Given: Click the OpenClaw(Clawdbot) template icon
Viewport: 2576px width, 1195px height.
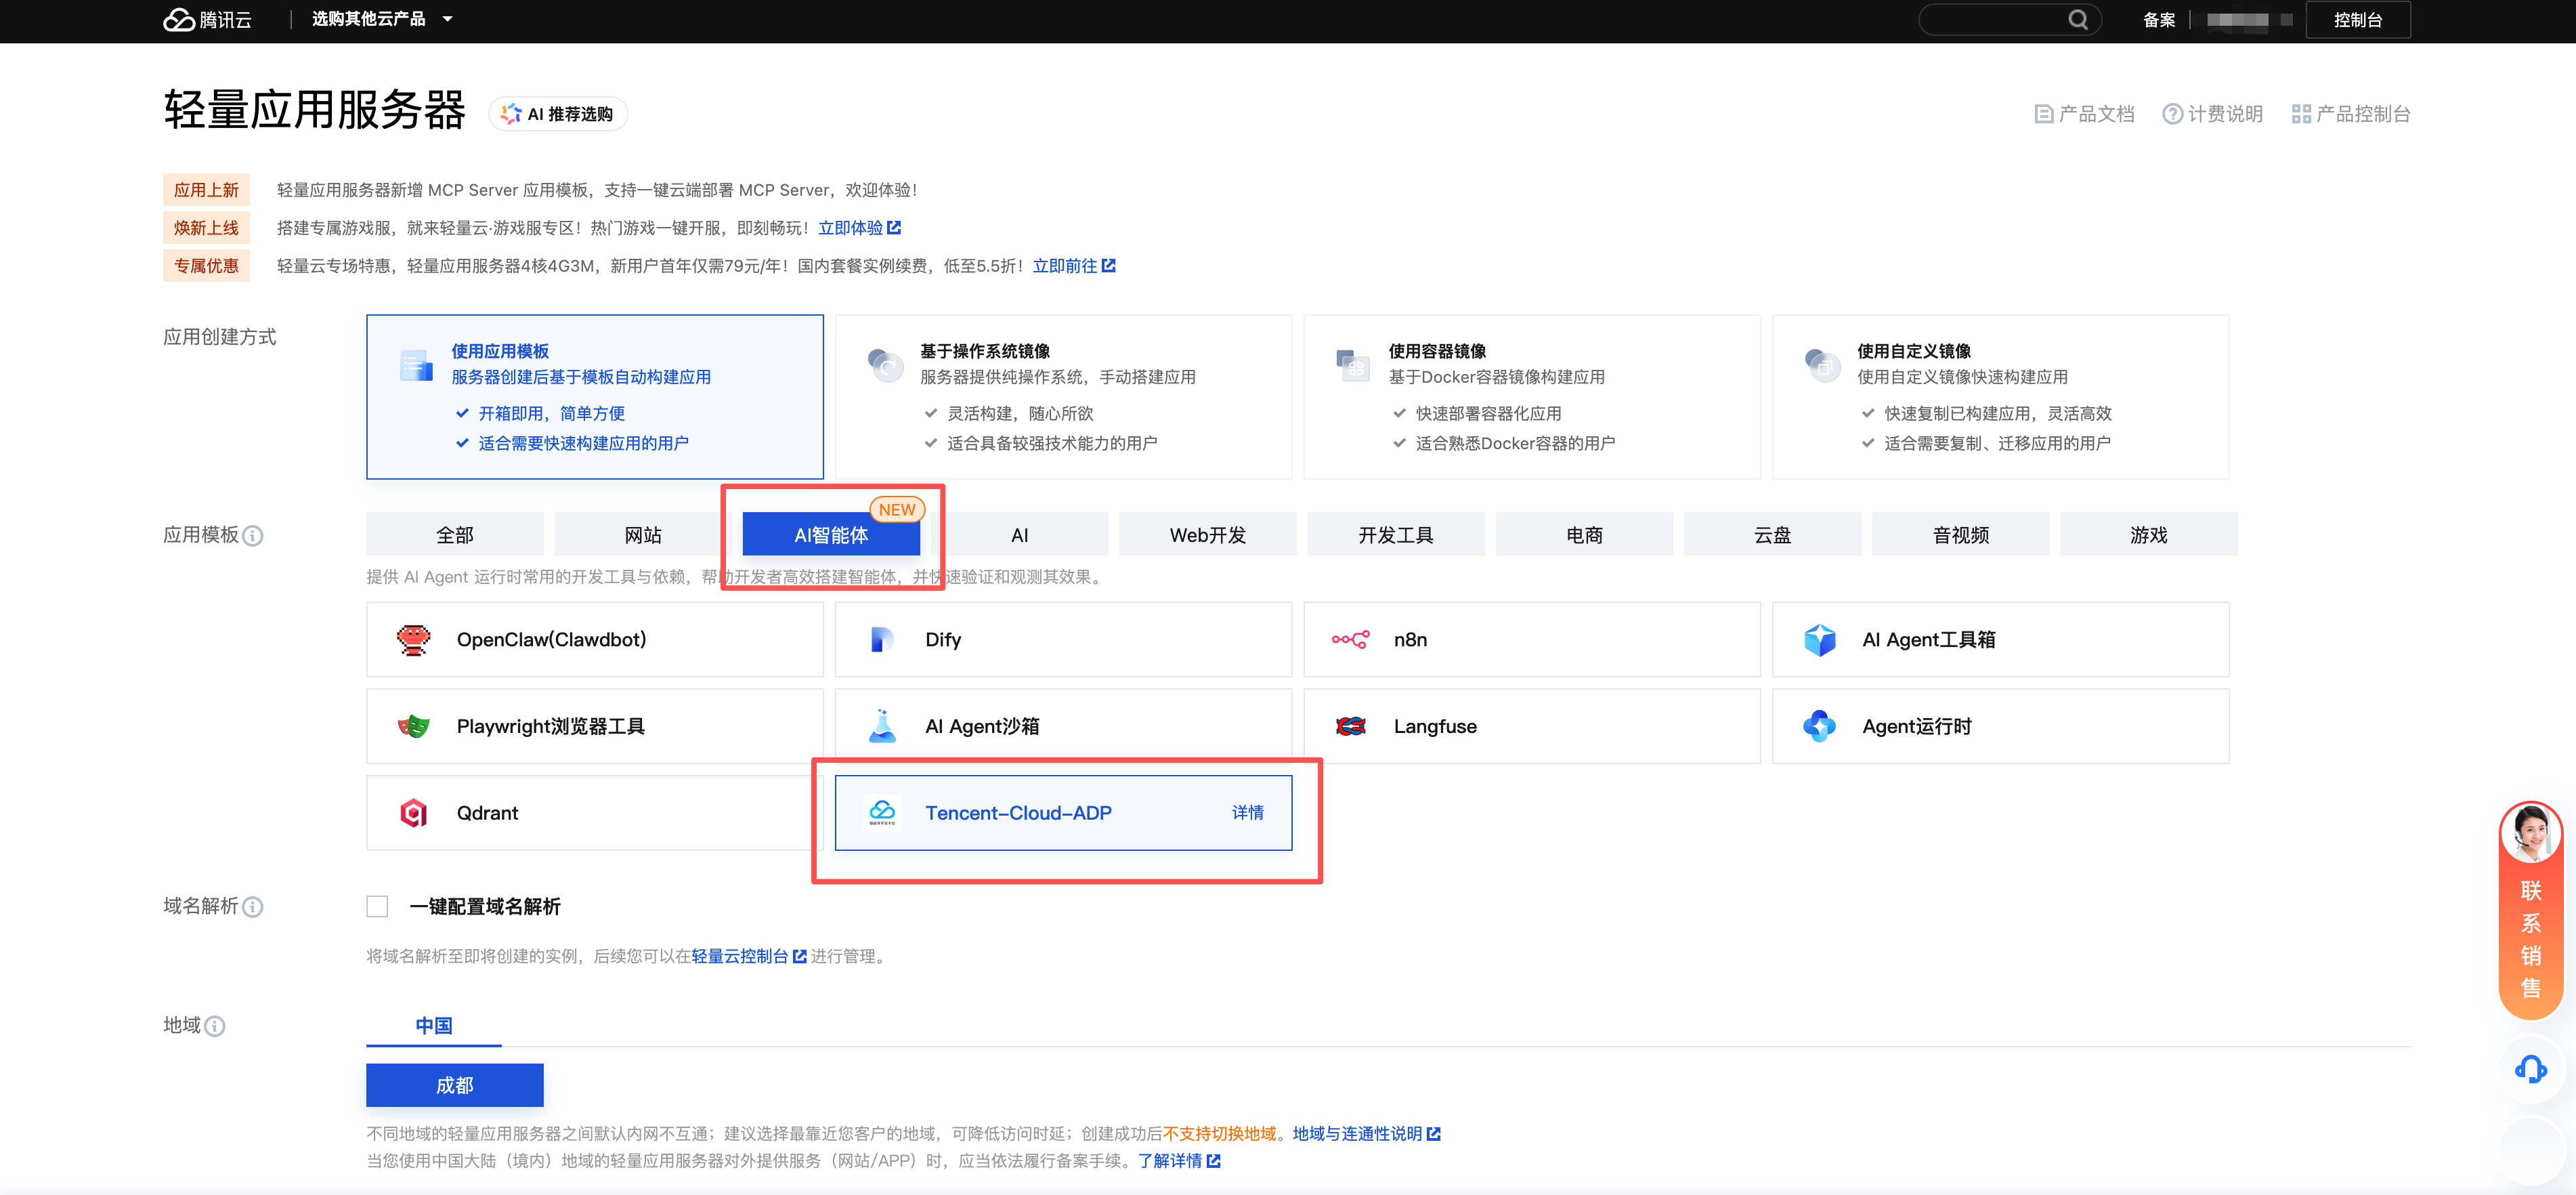Looking at the screenshot, I should coord(413,640).
